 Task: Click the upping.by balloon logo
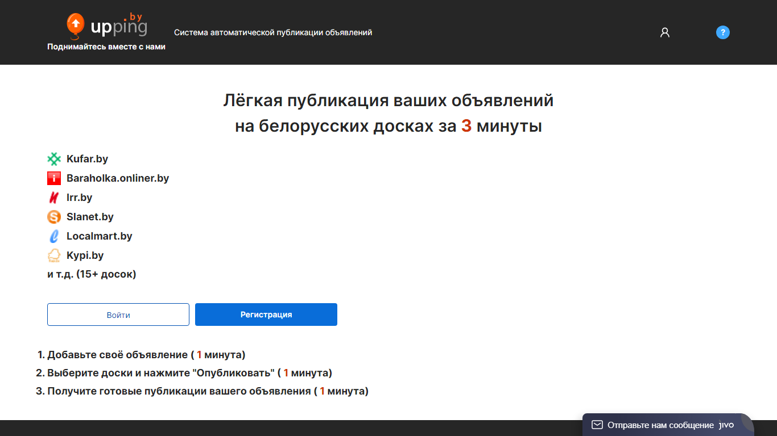point(76,26)
